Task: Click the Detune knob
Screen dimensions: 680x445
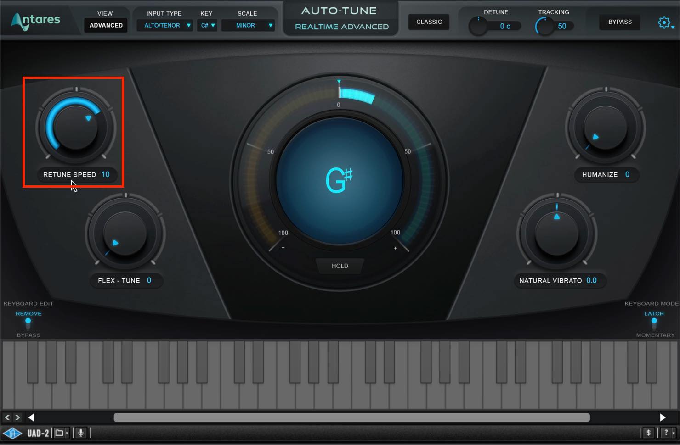Action: tap(478, 26)
